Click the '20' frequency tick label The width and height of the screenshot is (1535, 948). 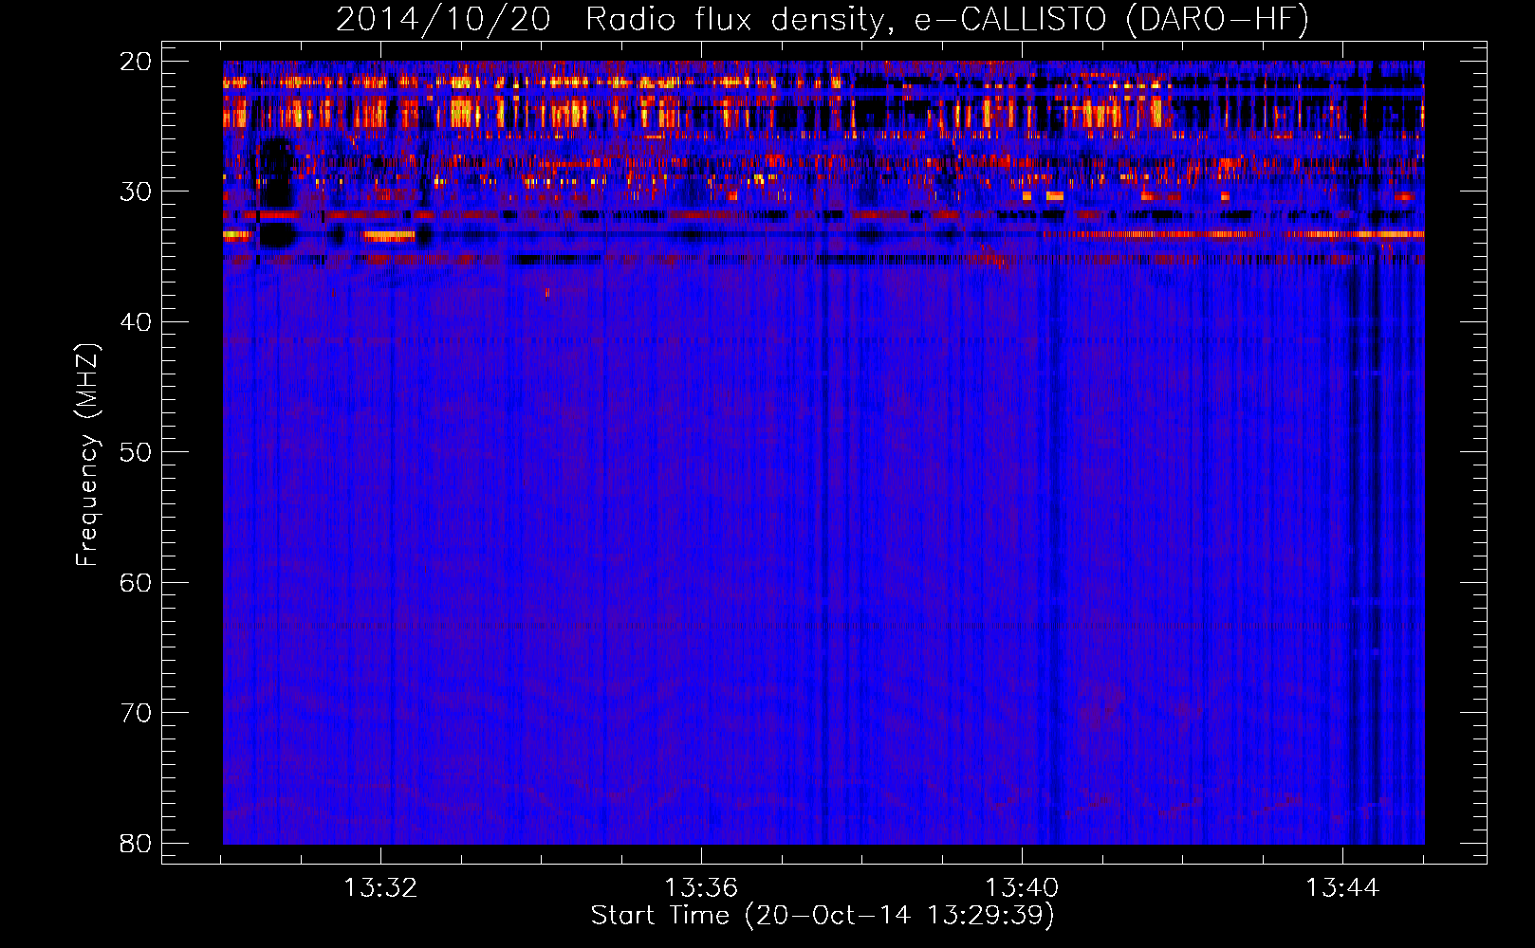136,62
